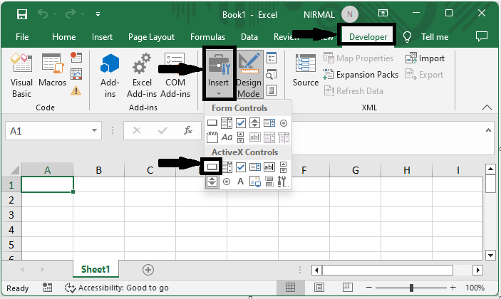Screen dimensions: 501x299
Task: Insert ActiveX Scroll Bar
Action: [x=283, y=167]
